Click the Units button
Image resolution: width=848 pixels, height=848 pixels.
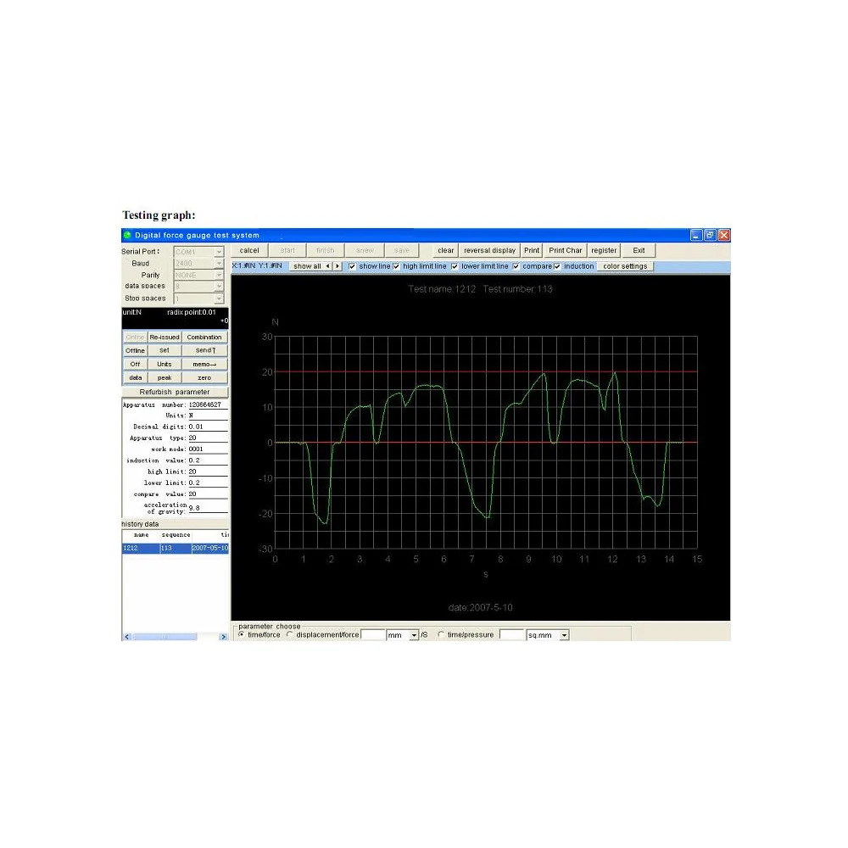coord(165,364)
